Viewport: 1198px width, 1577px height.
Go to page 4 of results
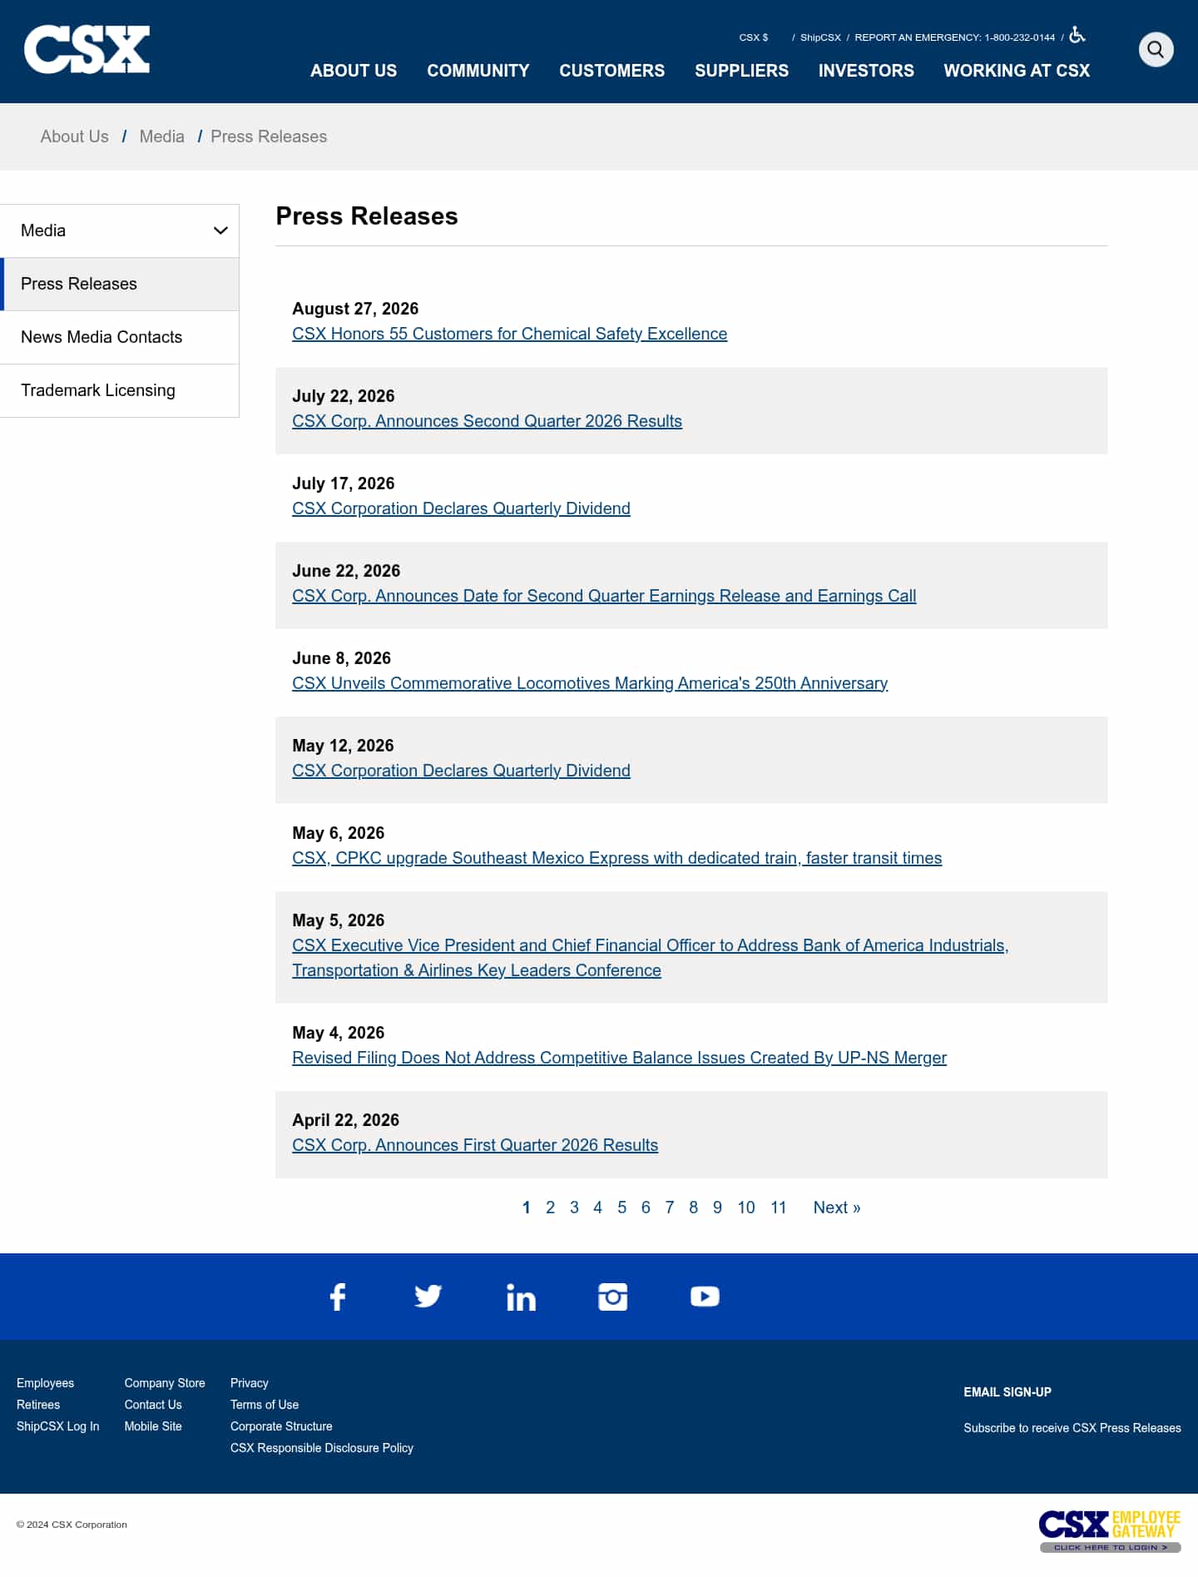[597, 1208]
